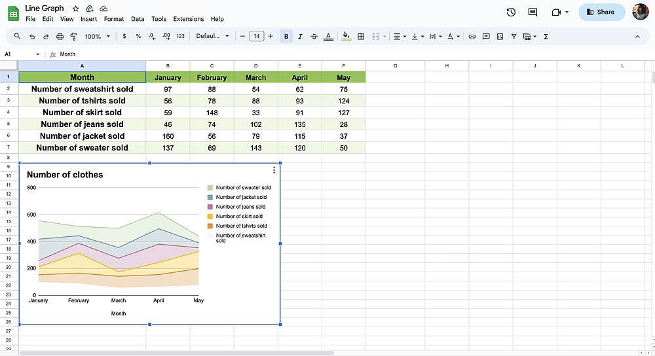Screen dimensions: 655x356
Task: Open the move to Drive icon
Action: (89, 9)
